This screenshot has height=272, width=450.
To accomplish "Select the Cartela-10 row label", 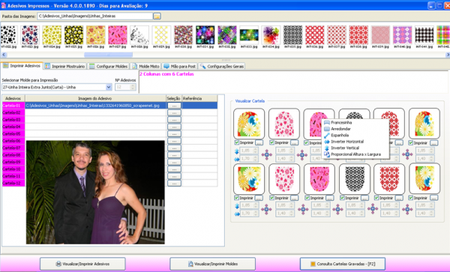I will (x=13, y=169).
